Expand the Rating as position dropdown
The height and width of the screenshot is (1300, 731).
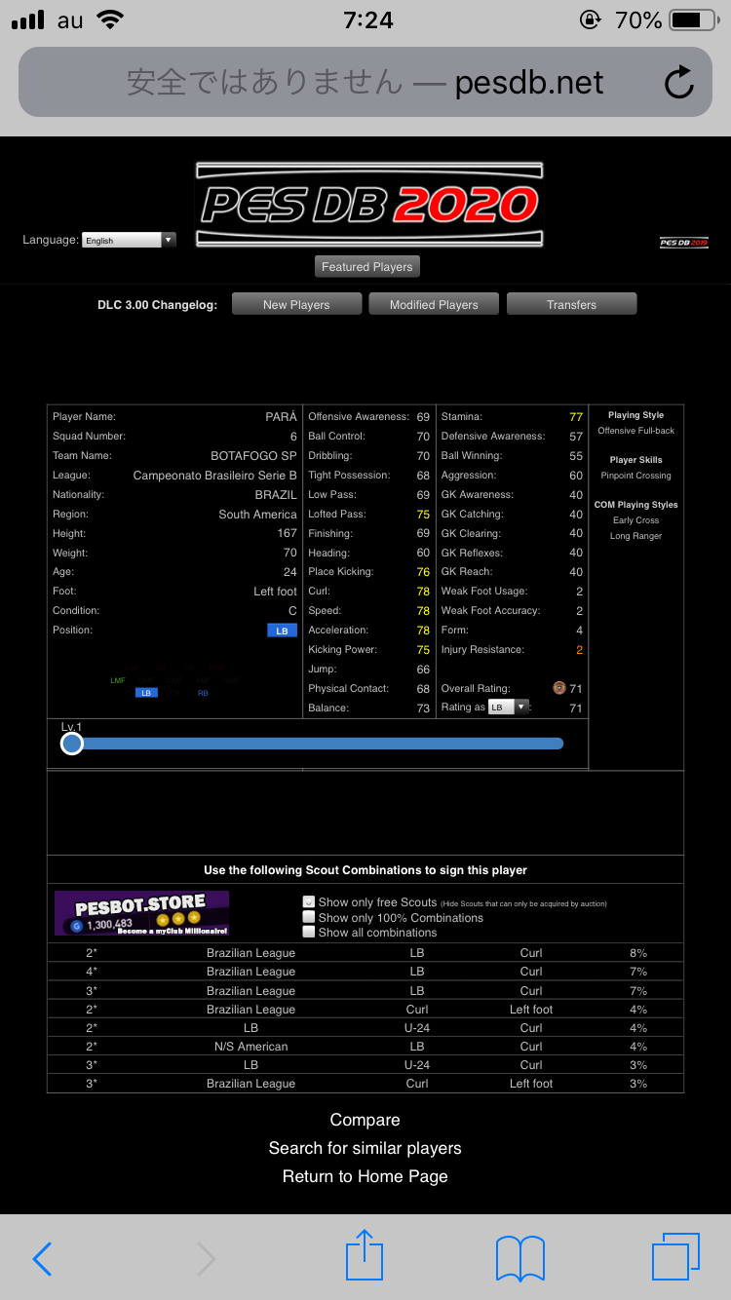(509, 707)
